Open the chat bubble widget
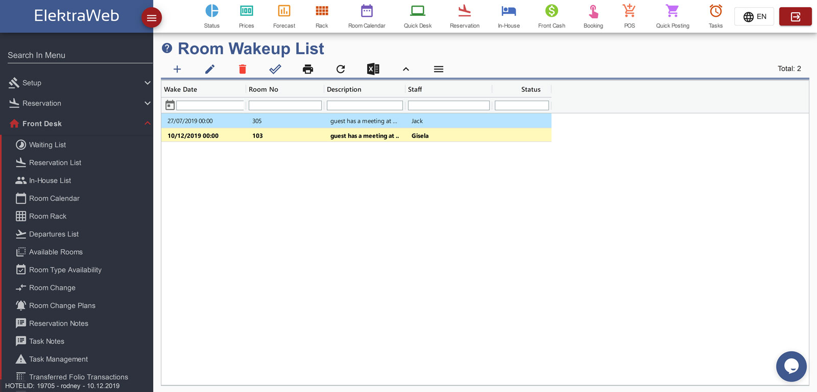Image resolution: width=817 pixels, height=392 pixels. [791, 366]
